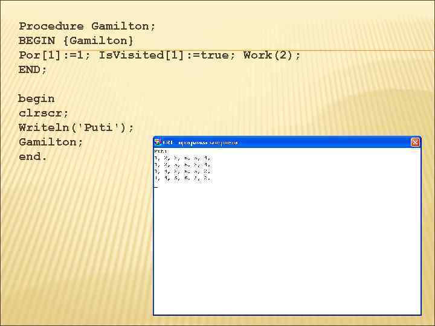
Task: Click the 'Work(2);' call
Action: 272,55
